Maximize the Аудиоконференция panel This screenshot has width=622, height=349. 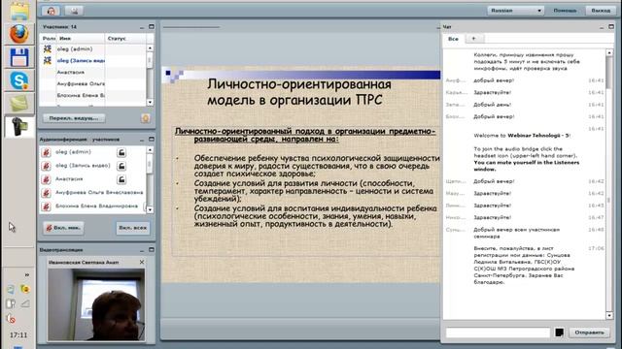[152, 140]
